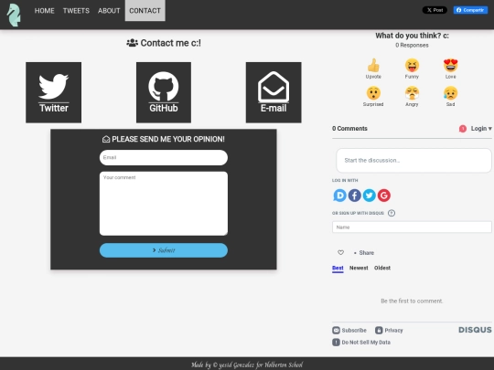Sort comments by Best
The width and height of the screenshot is (494, 370).
pos(338,268)
